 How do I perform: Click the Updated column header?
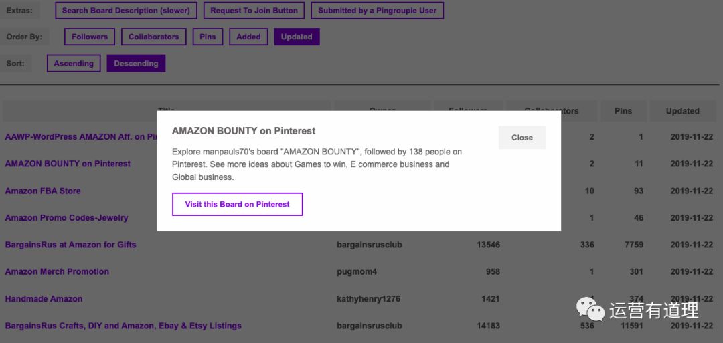682,111
